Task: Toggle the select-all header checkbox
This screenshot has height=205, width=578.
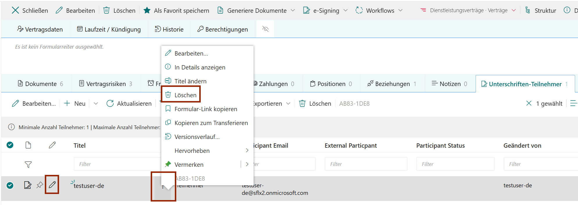Action: coord(10,145)
